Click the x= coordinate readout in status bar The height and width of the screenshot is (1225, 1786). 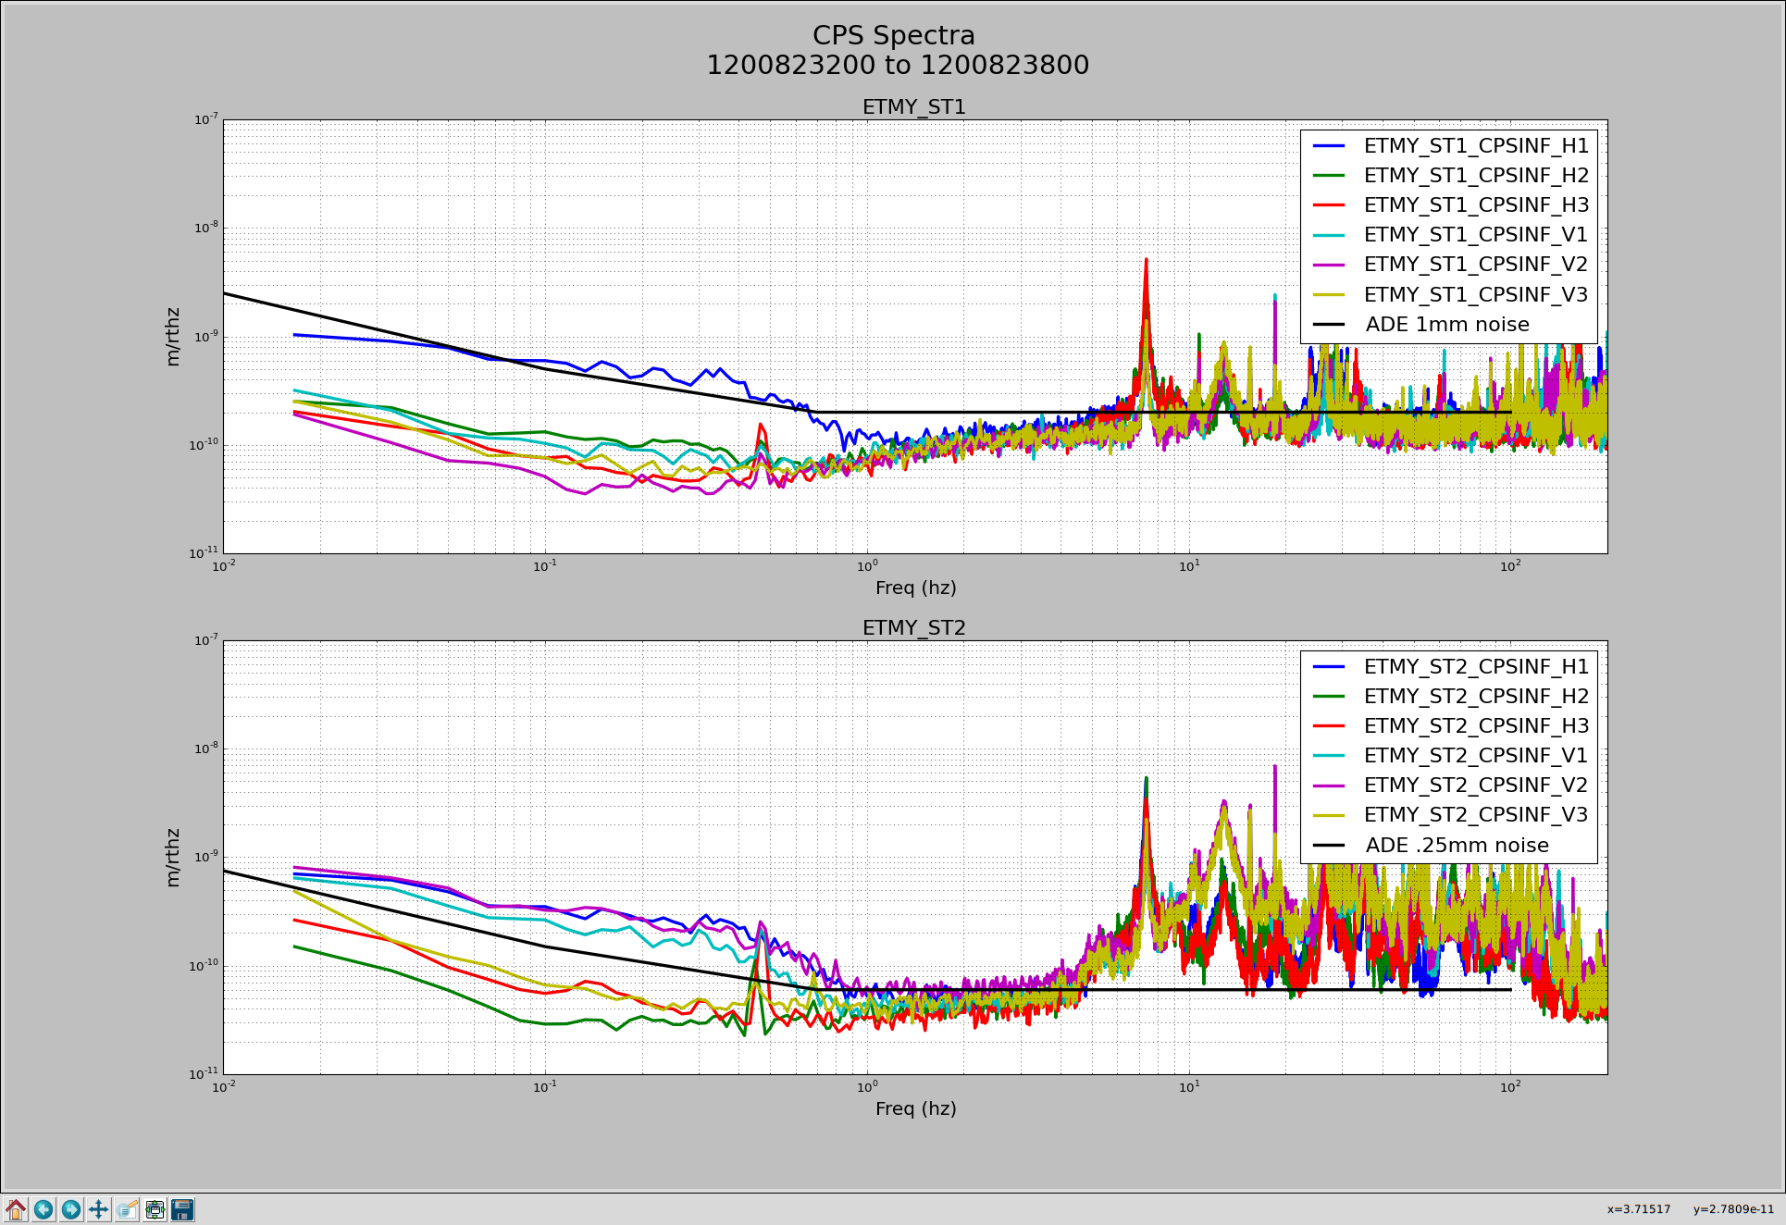tap(1638, 1209)
